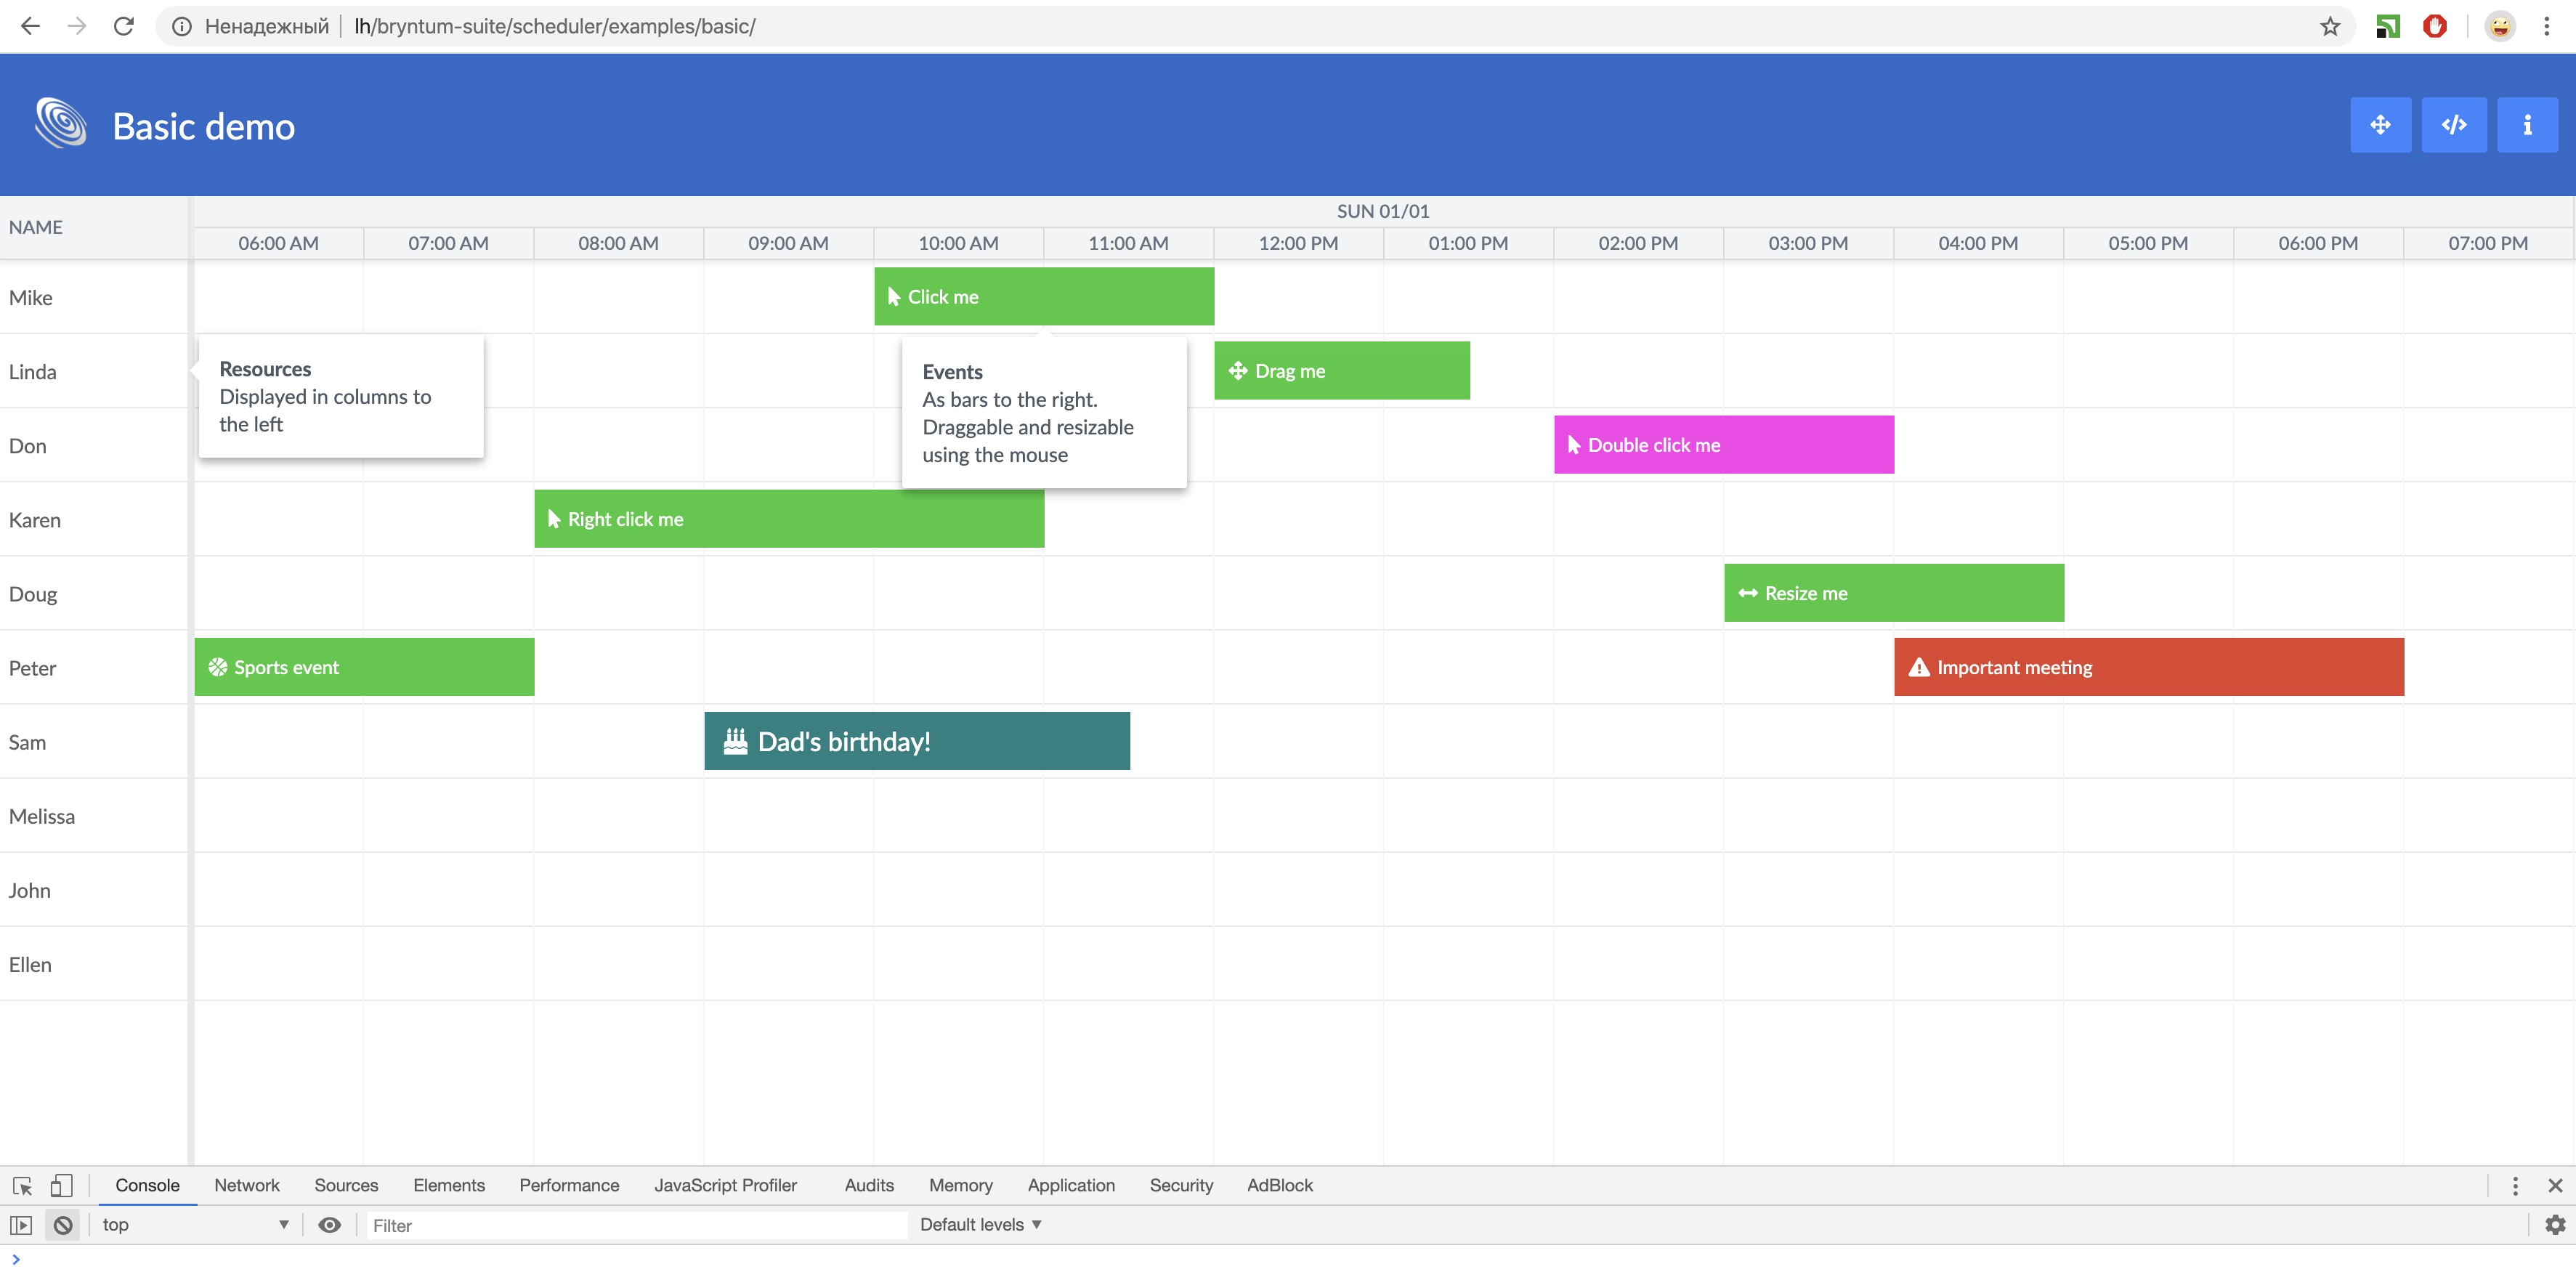The height and width of the screenshot is (1280, 2576).
Task: Show the console sidebar panel icon
Action: 21,1225
